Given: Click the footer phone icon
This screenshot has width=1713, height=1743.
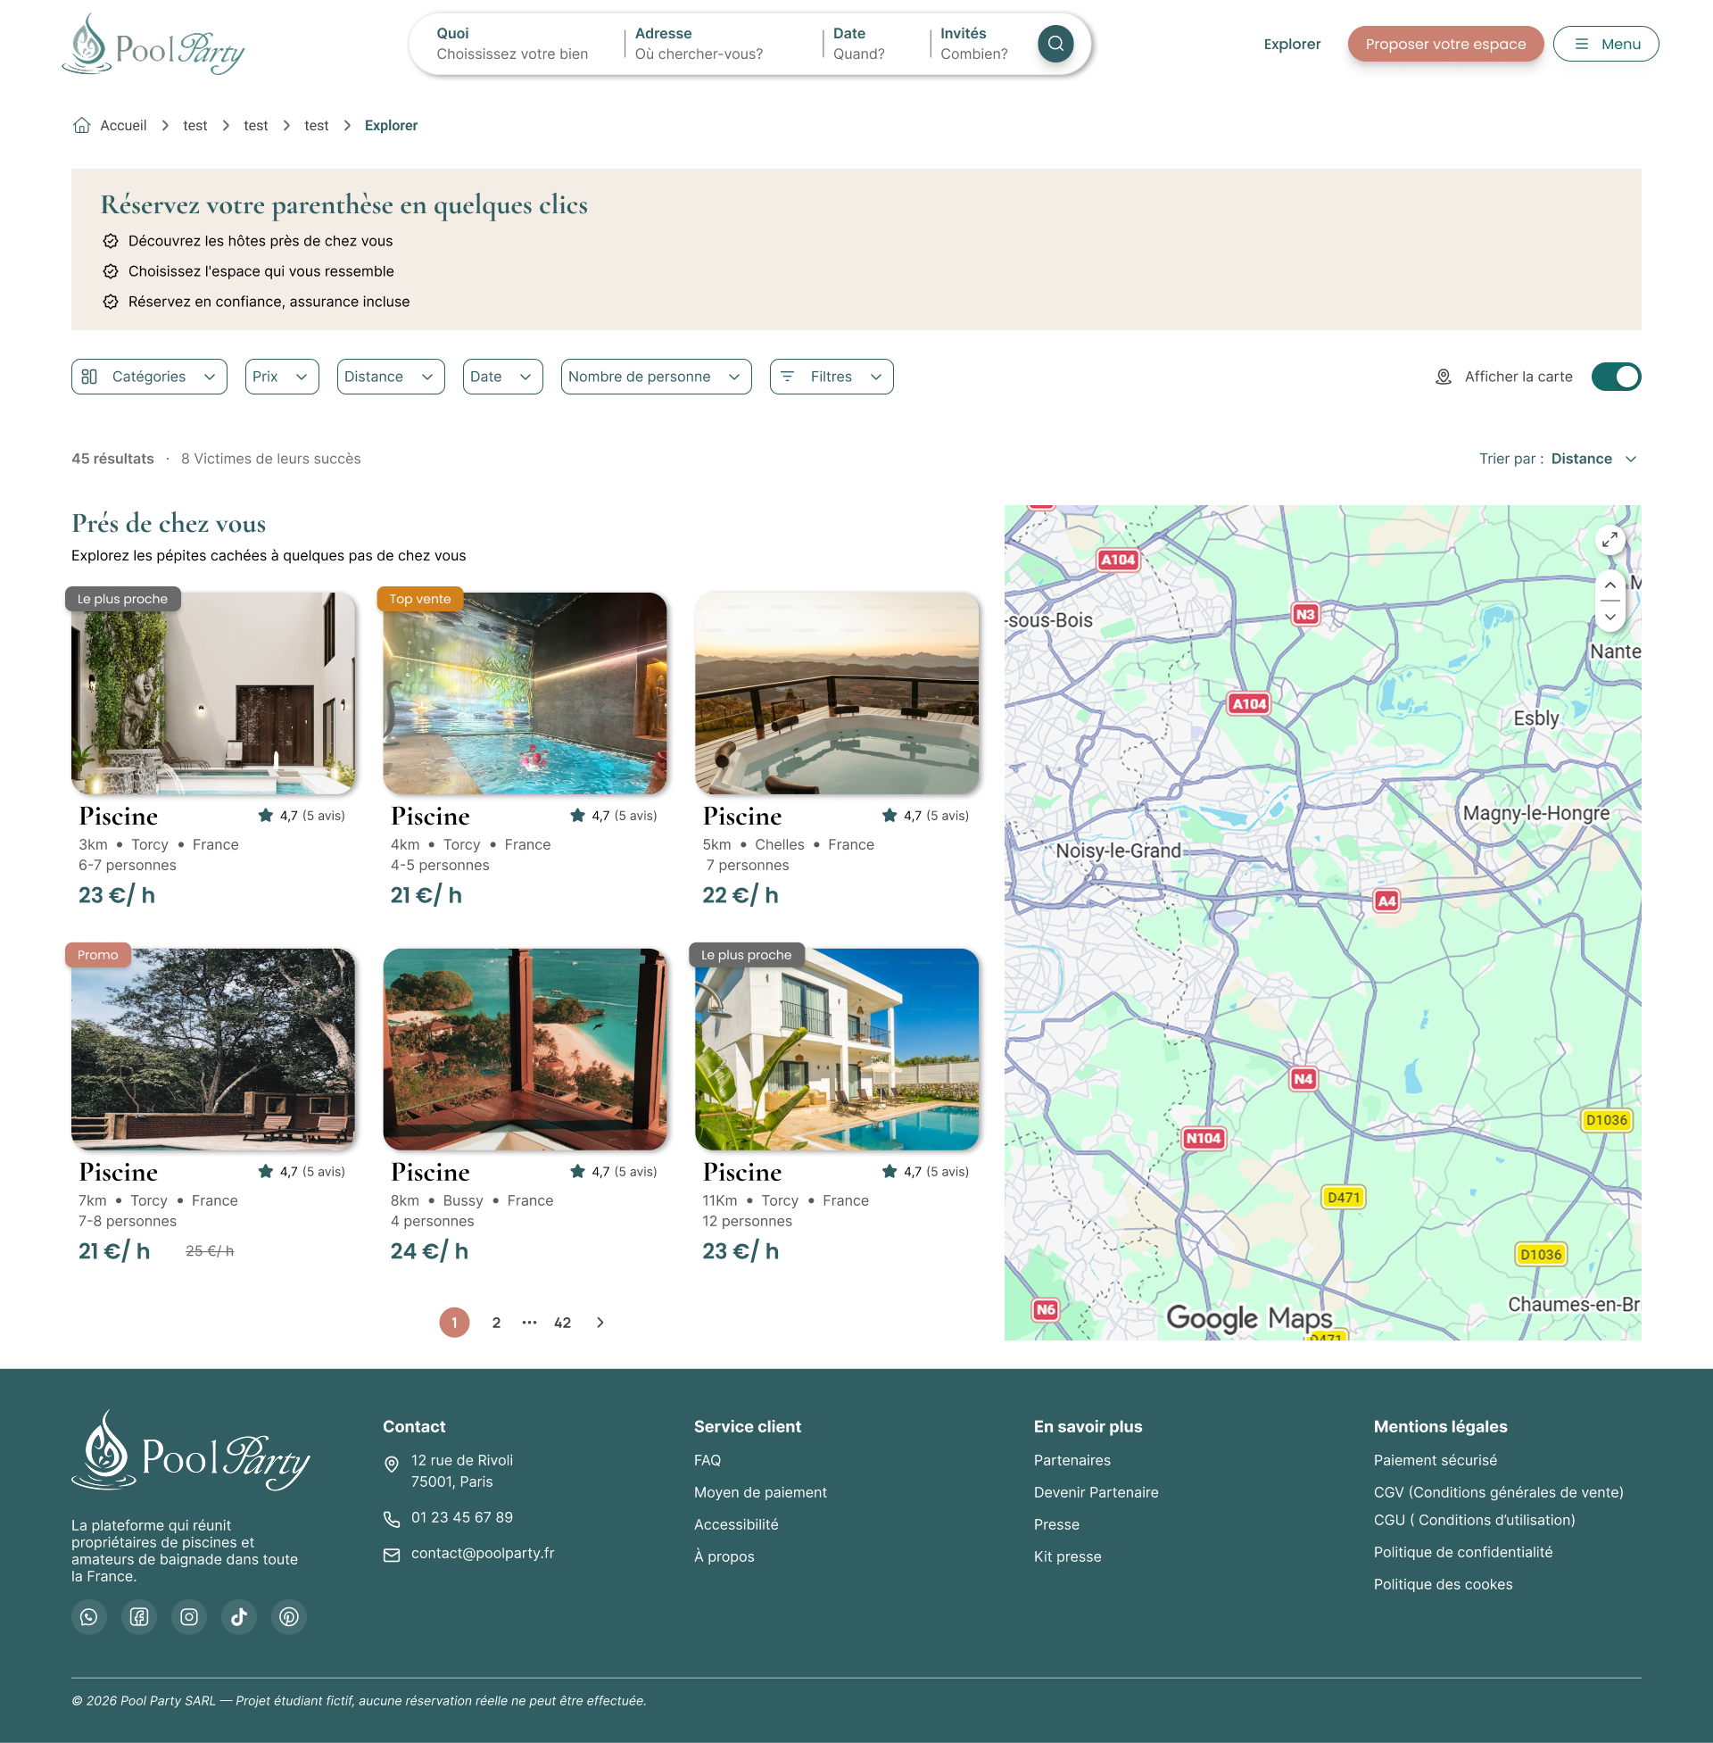Looking at the screenshot, I should [392, 1519].
